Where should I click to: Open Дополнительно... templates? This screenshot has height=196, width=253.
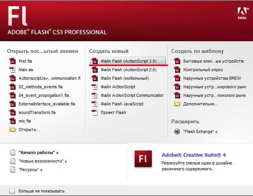(x=200, y=104)
